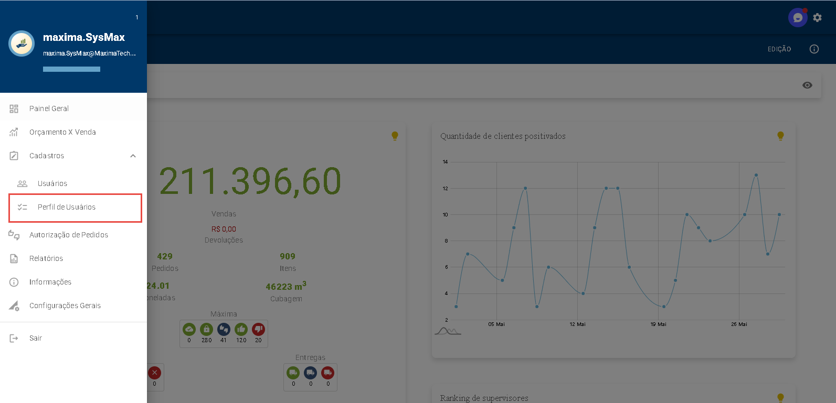
Task: Click the 26 Mai axis label
Action: [739, 324]
